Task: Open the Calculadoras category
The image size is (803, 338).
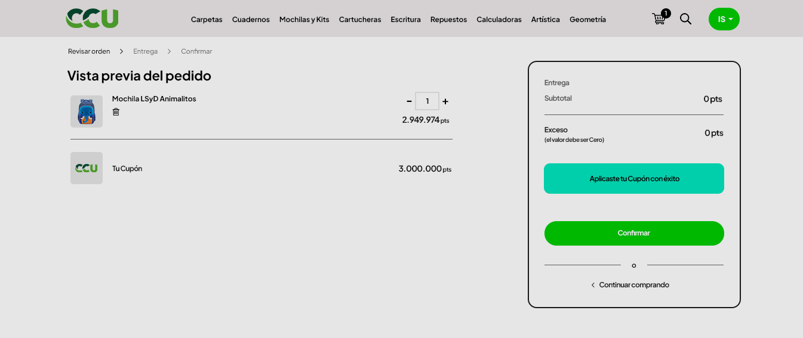Action: 499,19
